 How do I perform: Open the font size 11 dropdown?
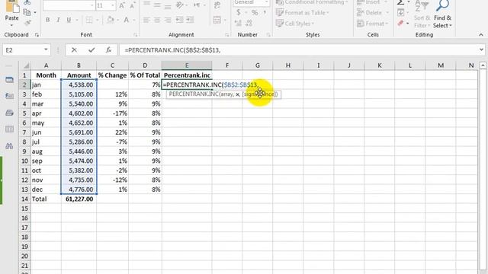click(113, 5)
